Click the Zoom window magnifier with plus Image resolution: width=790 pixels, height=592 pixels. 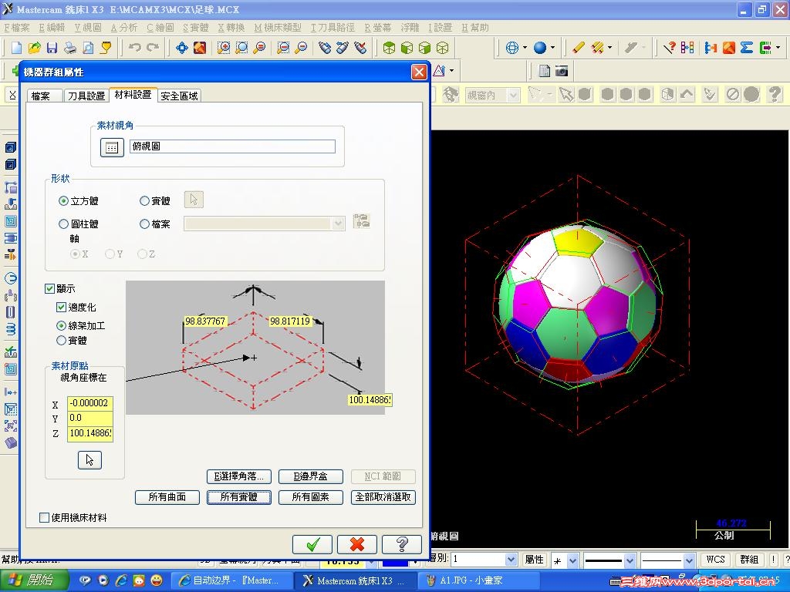(x=224, y=48)
